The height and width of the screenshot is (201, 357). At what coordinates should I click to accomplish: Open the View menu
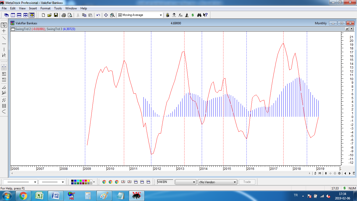click(22, 8)
